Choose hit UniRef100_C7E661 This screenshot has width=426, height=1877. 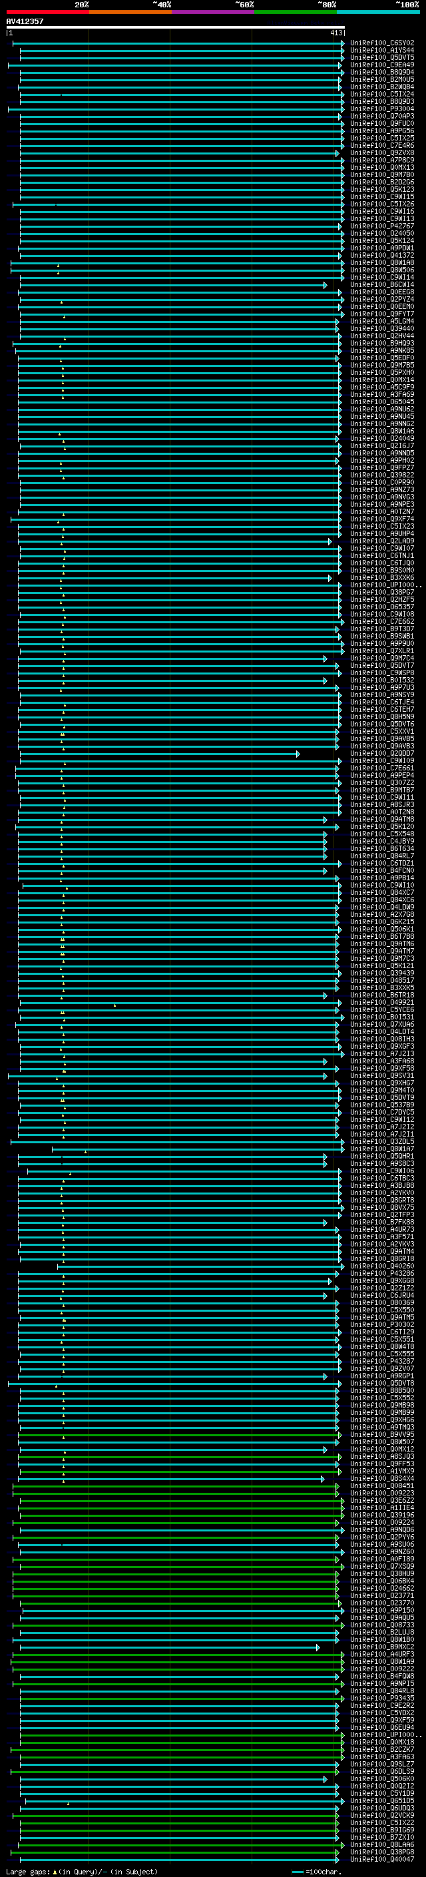tap(381, 769)
